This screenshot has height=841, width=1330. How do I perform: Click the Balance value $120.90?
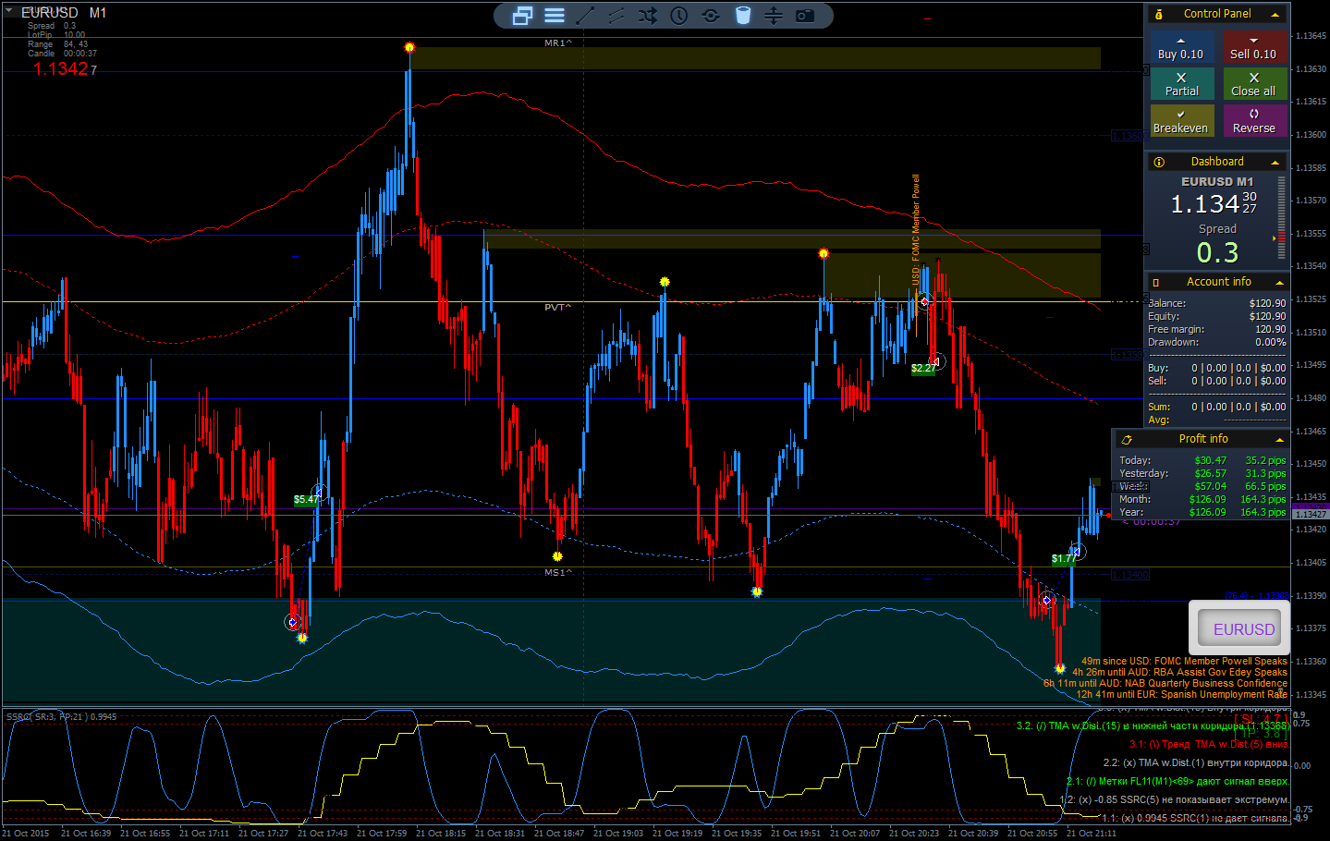point(1267,303)
